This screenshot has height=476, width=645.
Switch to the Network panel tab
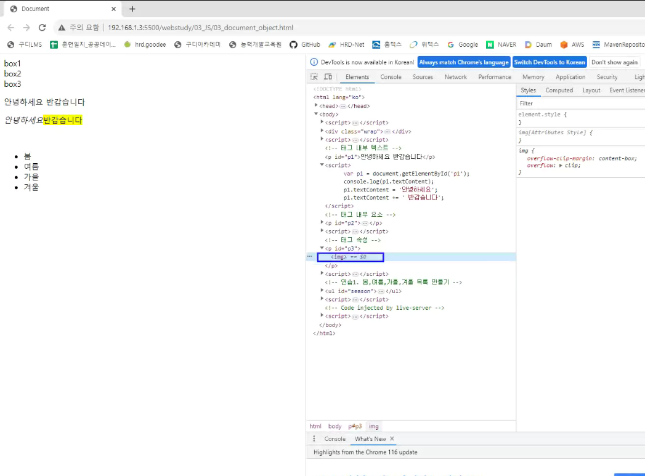coord(455,77)
